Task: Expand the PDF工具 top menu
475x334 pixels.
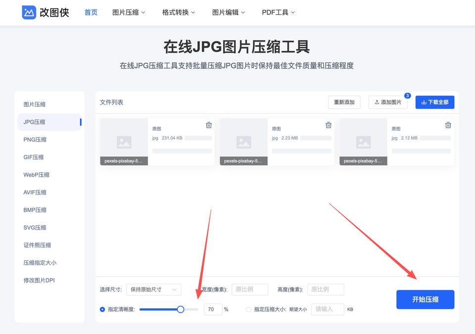Action: click(278, 12)
